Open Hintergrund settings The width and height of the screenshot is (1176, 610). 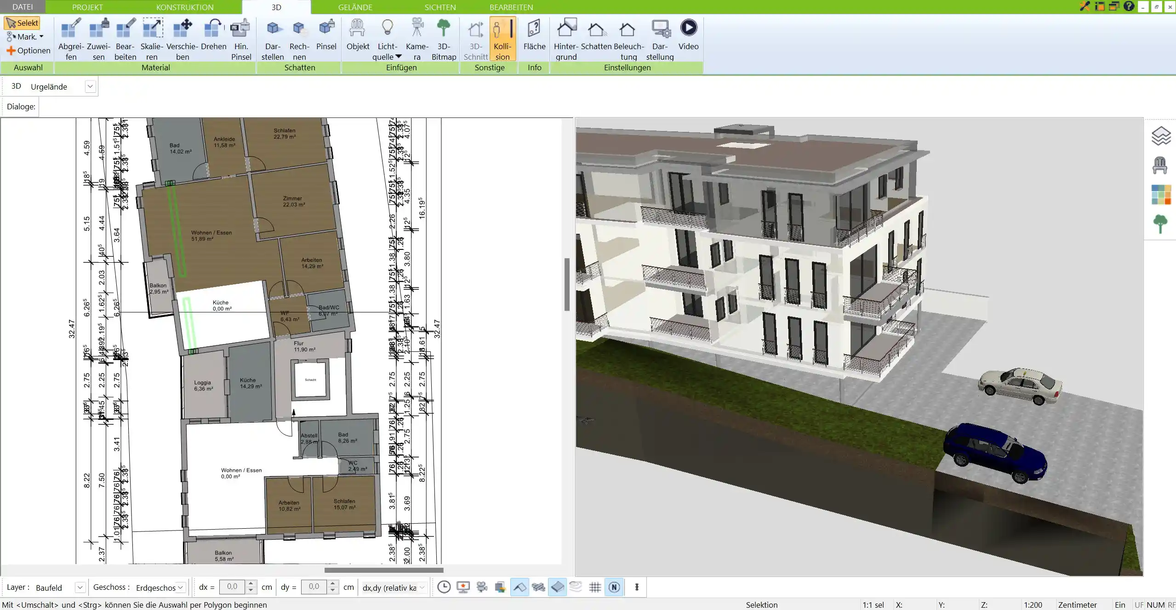566,40
